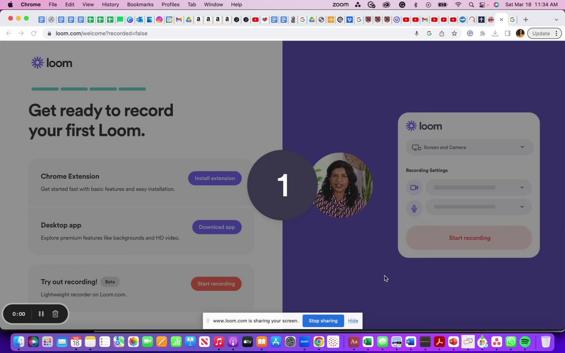Click Install extension button
The image size is (565, 353).
(215, 178)
